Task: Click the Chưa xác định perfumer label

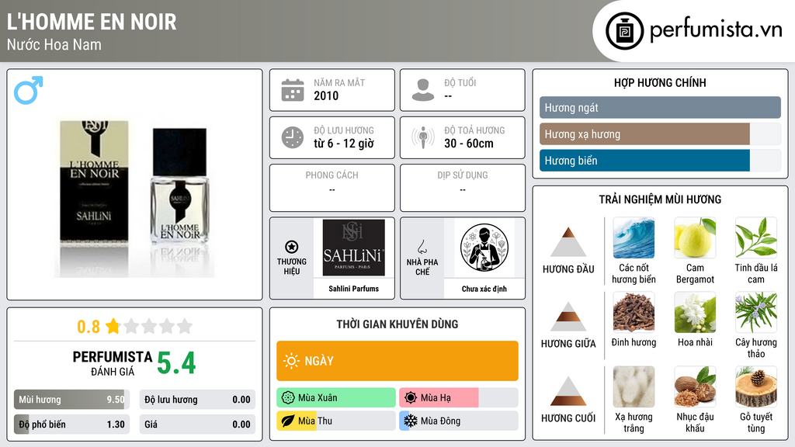Action: 484,289
